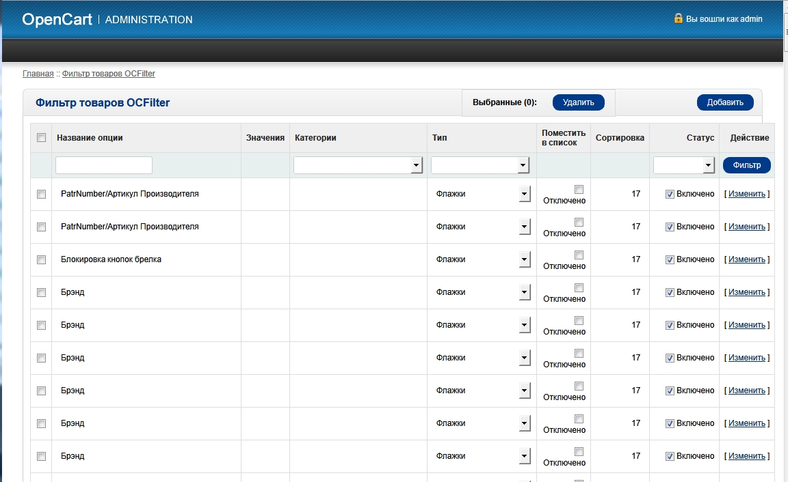788x482 pixels.
Task: Toggle Поместить в список for Блокировка кнопок брелка
Action: [x=579, y=255]
